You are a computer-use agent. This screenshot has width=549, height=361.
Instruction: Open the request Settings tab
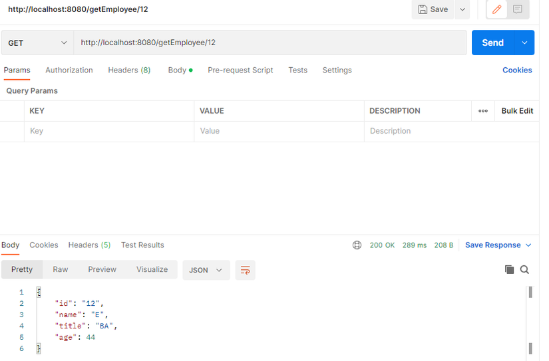click(337, 70)
